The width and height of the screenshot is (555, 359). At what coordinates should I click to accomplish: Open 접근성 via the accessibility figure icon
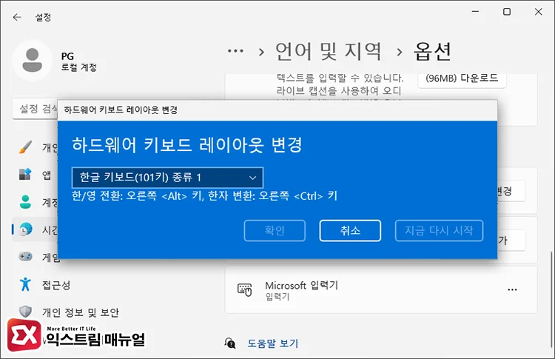(25, 284)
